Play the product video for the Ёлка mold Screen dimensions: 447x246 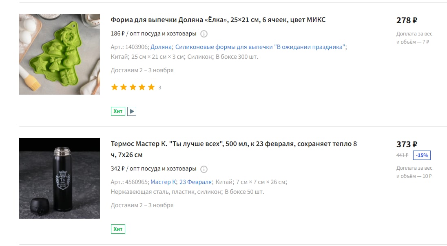tap(132, 111)
